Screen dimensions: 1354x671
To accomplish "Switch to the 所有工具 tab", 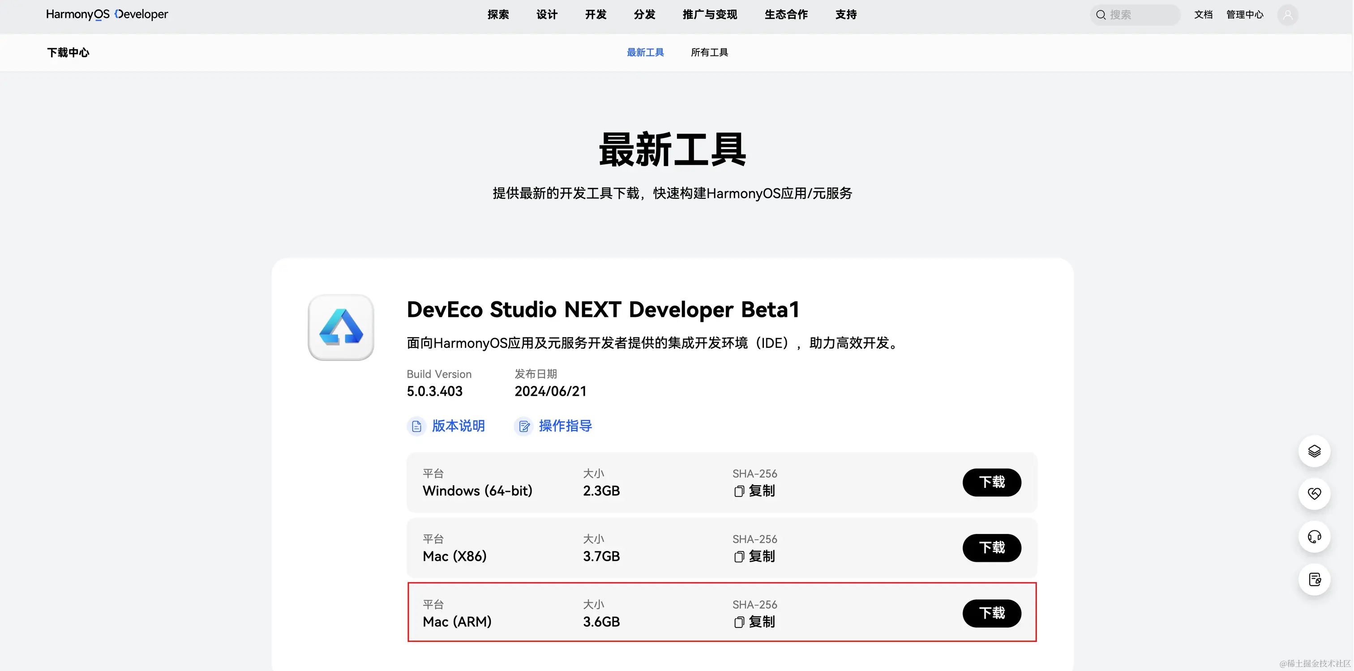I will point(709,52).
